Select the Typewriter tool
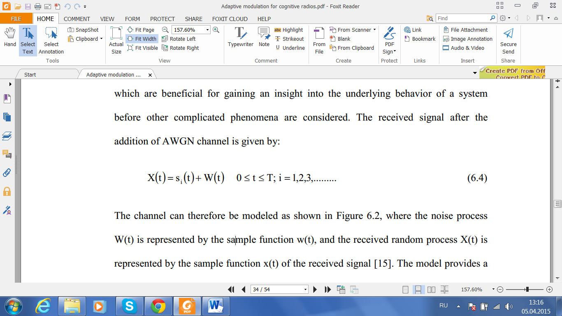562x316 pixels. 241,37
